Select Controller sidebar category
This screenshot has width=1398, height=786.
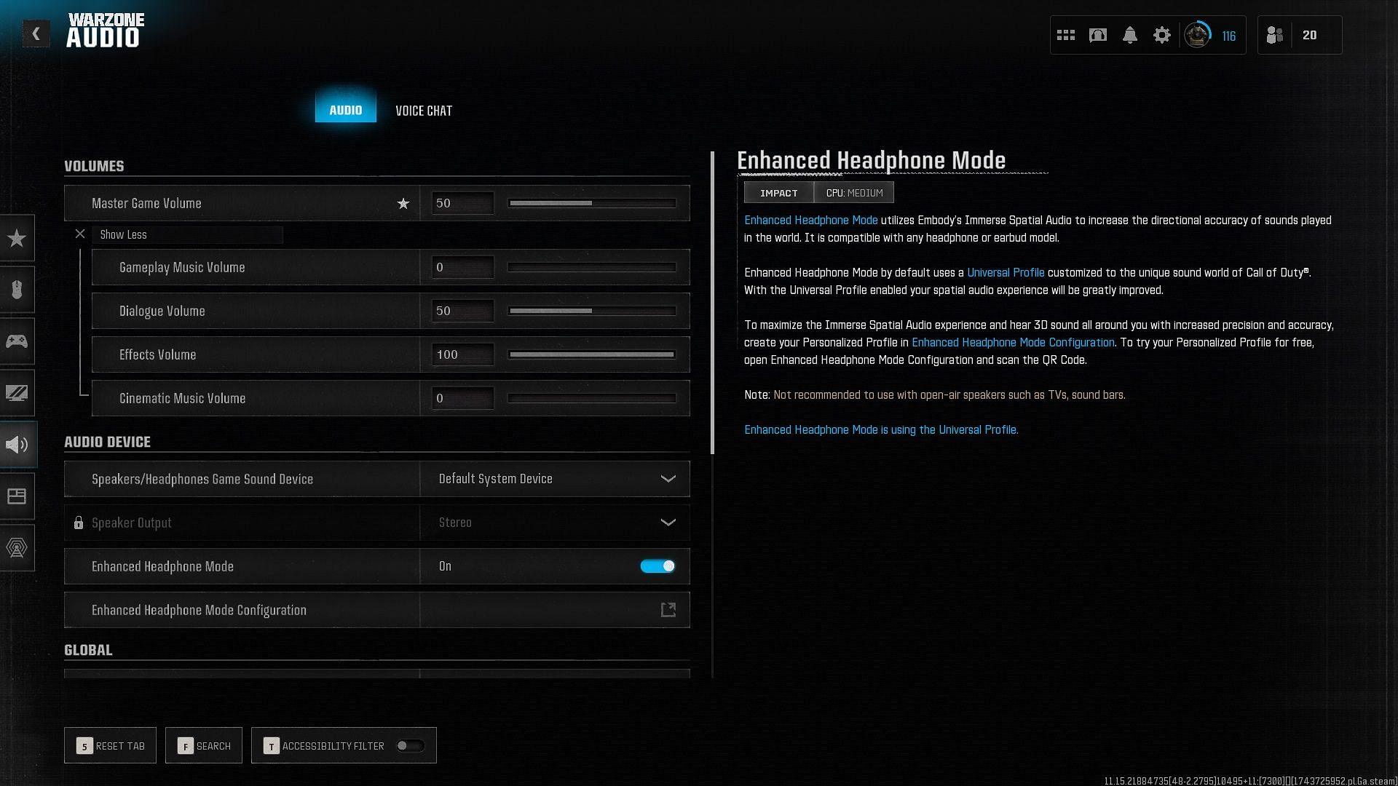(x=17, y=341)
